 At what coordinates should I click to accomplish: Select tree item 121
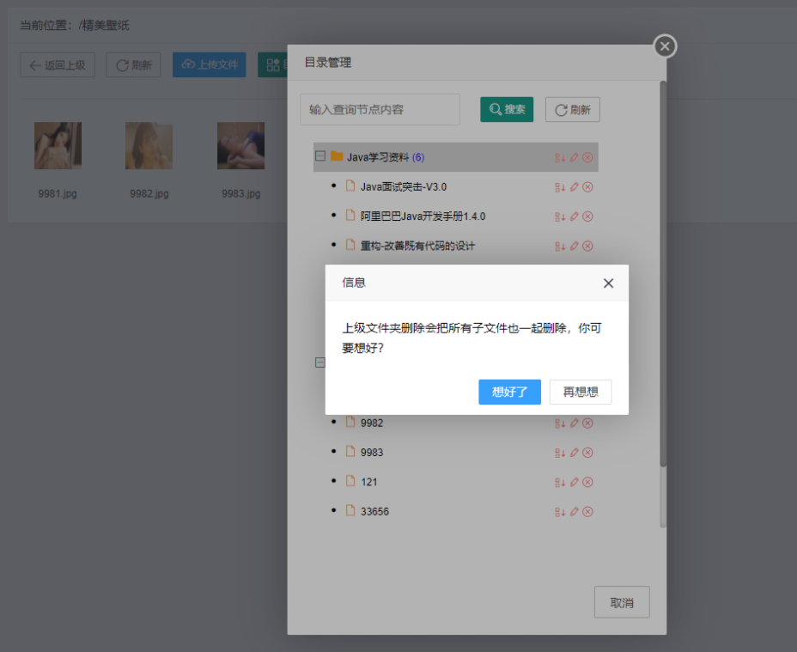(x=369, y=482)
